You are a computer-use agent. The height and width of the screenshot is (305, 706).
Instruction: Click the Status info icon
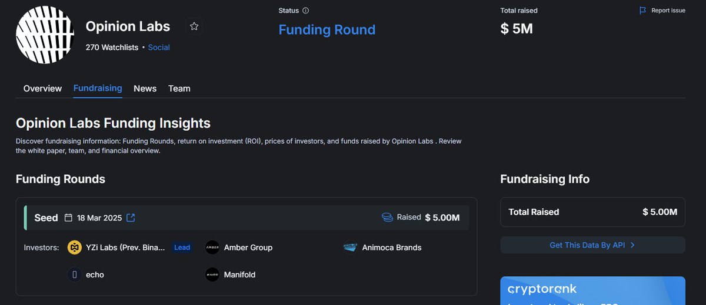point(306,11)
